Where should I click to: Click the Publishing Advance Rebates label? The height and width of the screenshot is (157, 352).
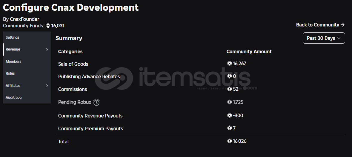point(89,77)
